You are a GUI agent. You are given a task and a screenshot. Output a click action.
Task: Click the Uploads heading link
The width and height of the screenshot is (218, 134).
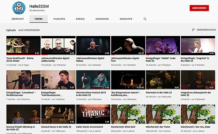[x=11, y=30]
